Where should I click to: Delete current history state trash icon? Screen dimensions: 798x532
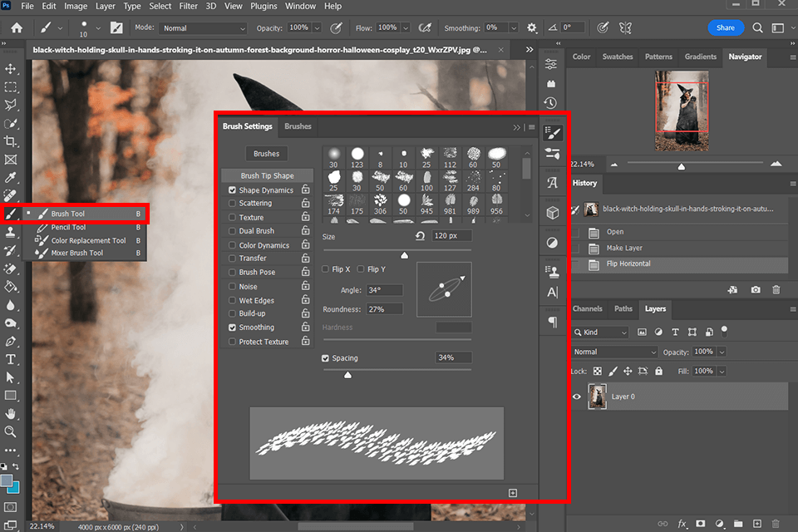point(776,289)
